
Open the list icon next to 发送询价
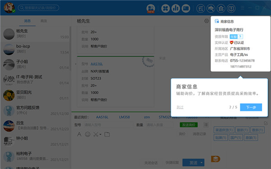tap(206, 124)
